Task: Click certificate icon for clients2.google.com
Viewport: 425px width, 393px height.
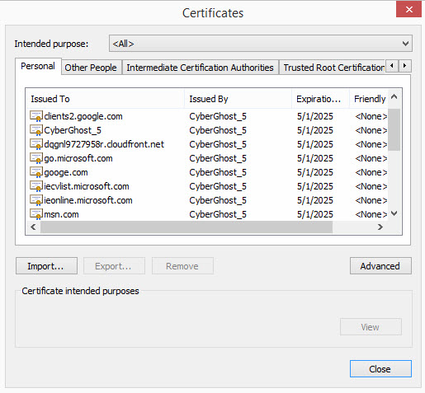Action: coord(36,116)
